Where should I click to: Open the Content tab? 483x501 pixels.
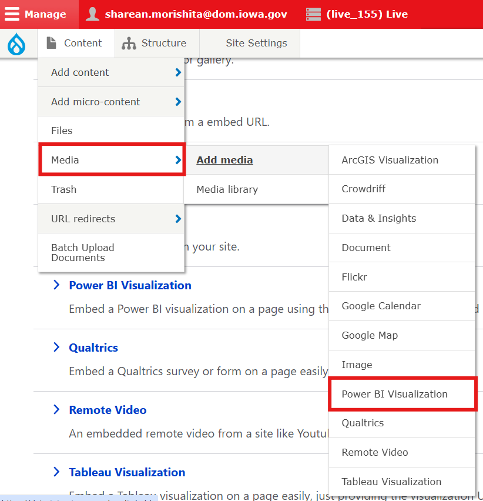(x=76, y=43)
